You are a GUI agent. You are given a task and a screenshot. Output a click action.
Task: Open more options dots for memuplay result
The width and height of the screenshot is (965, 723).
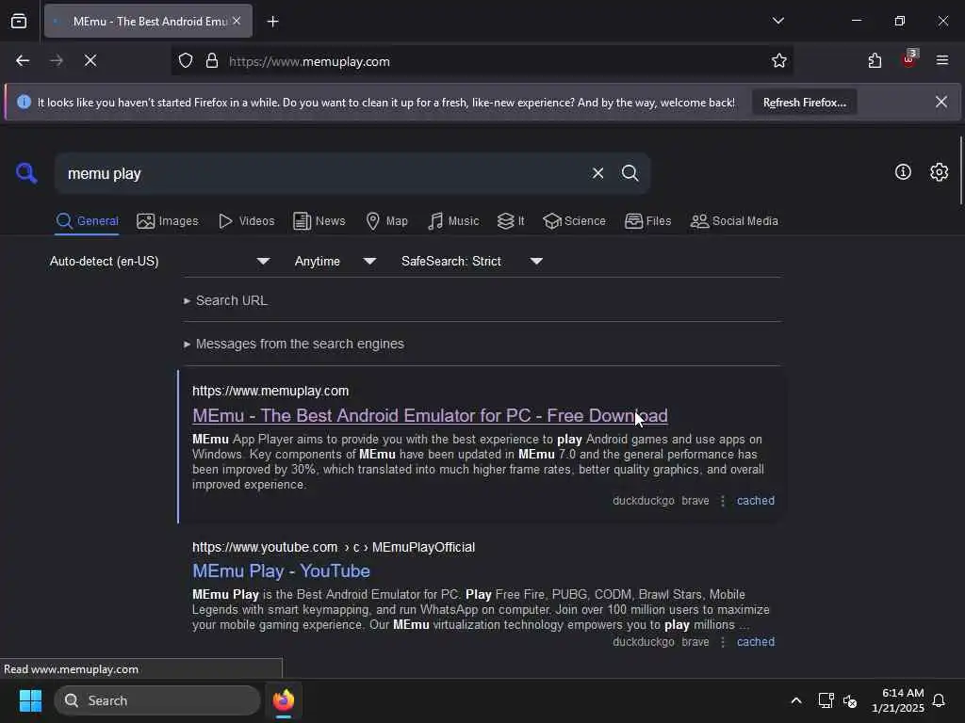click(723, 501)
